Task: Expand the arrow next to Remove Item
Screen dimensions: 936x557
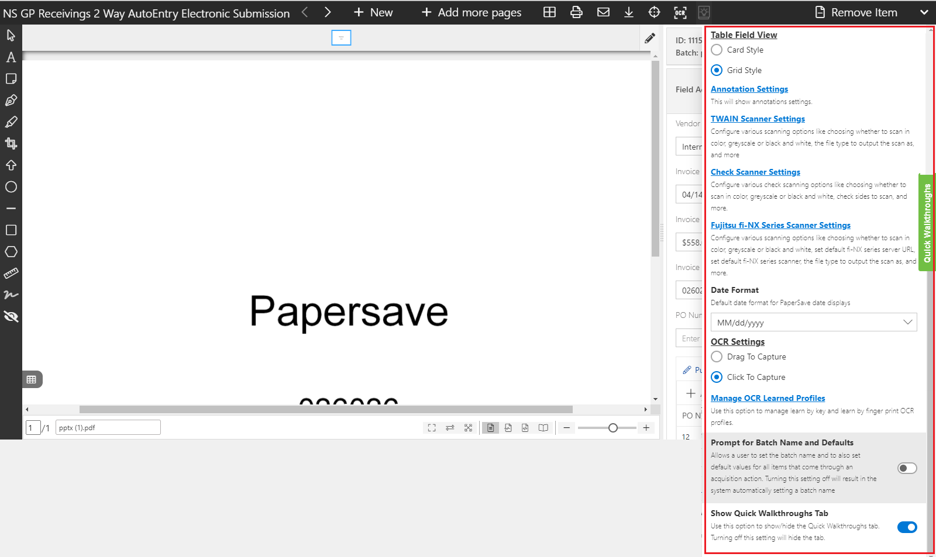Action: (x=924, y=12)
